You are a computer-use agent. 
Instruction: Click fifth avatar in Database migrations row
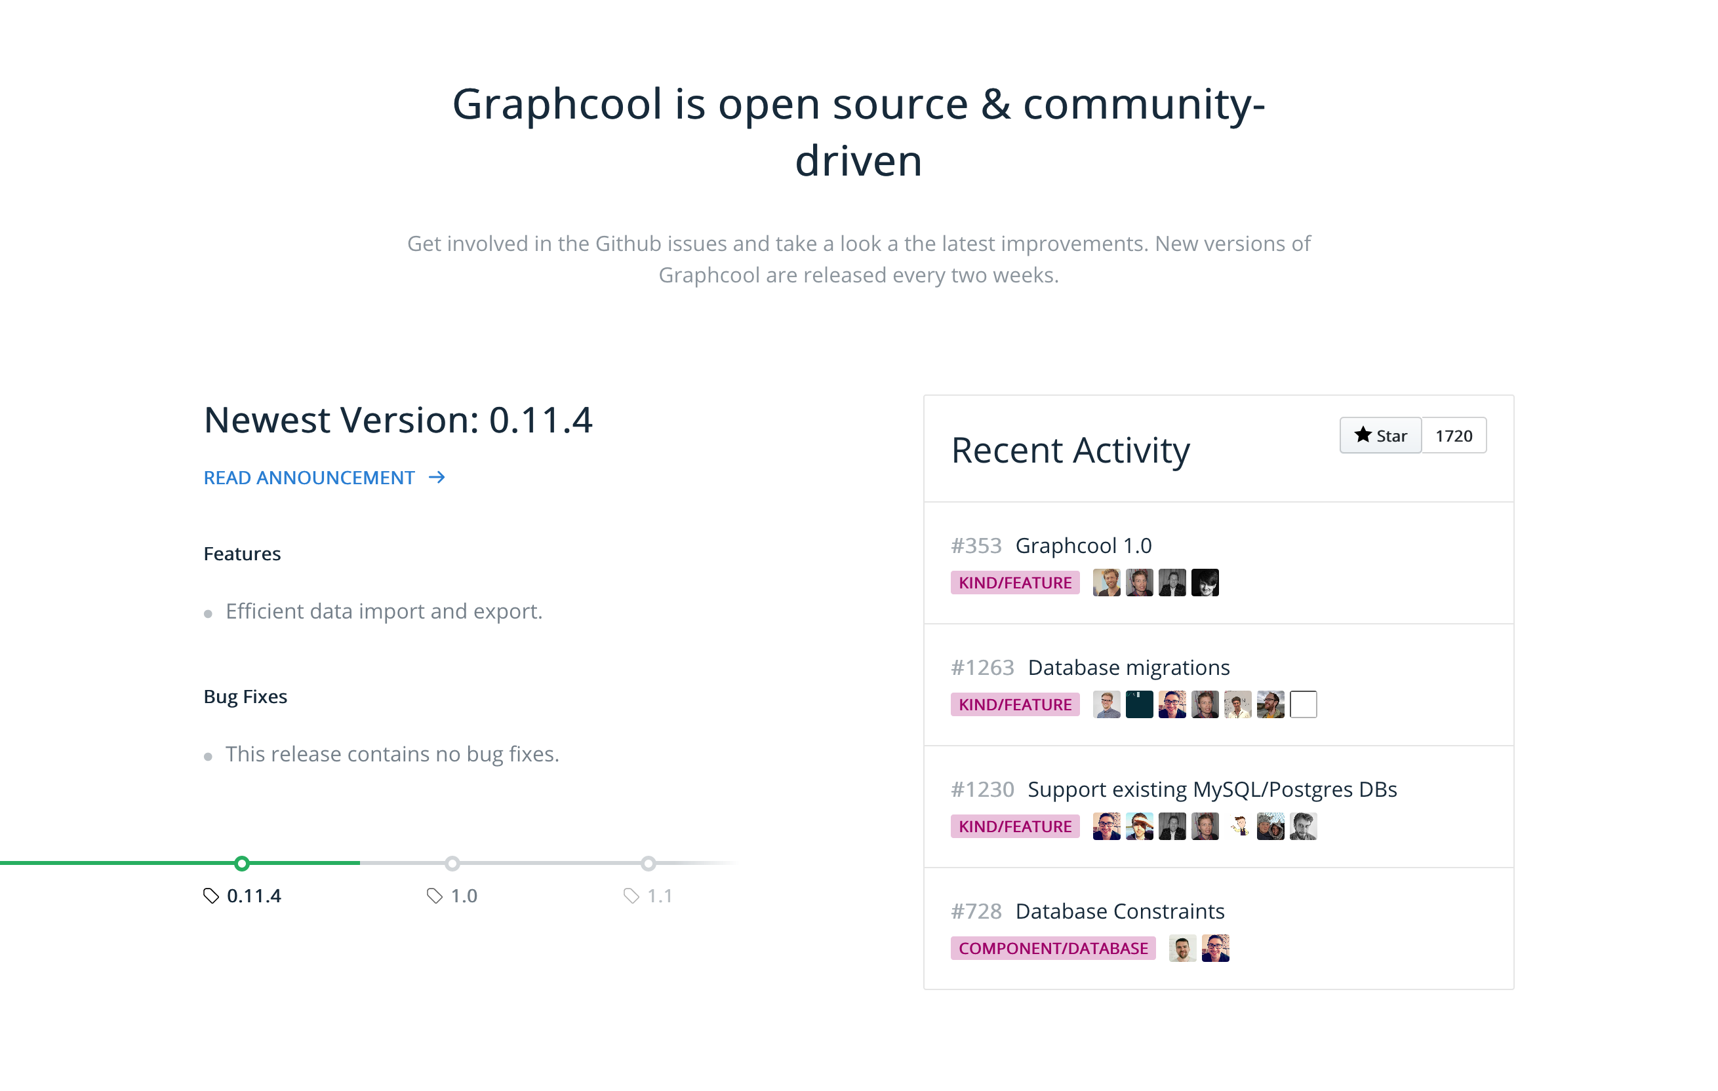1238,704
